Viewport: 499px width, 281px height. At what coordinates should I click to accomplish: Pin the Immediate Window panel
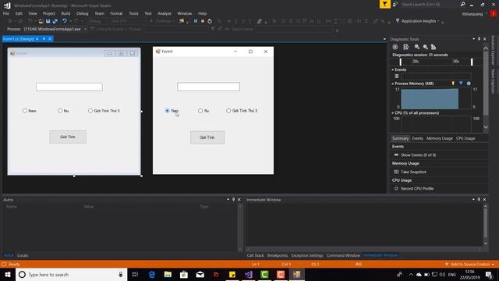coord(479,200)
